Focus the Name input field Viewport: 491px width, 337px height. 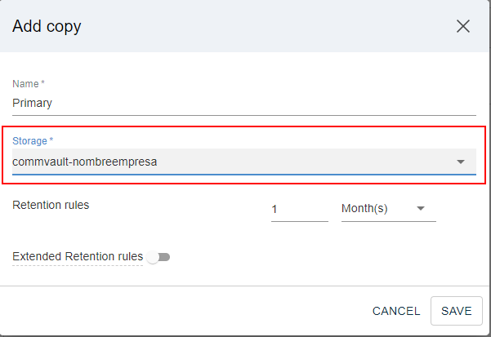pos(243,104)
